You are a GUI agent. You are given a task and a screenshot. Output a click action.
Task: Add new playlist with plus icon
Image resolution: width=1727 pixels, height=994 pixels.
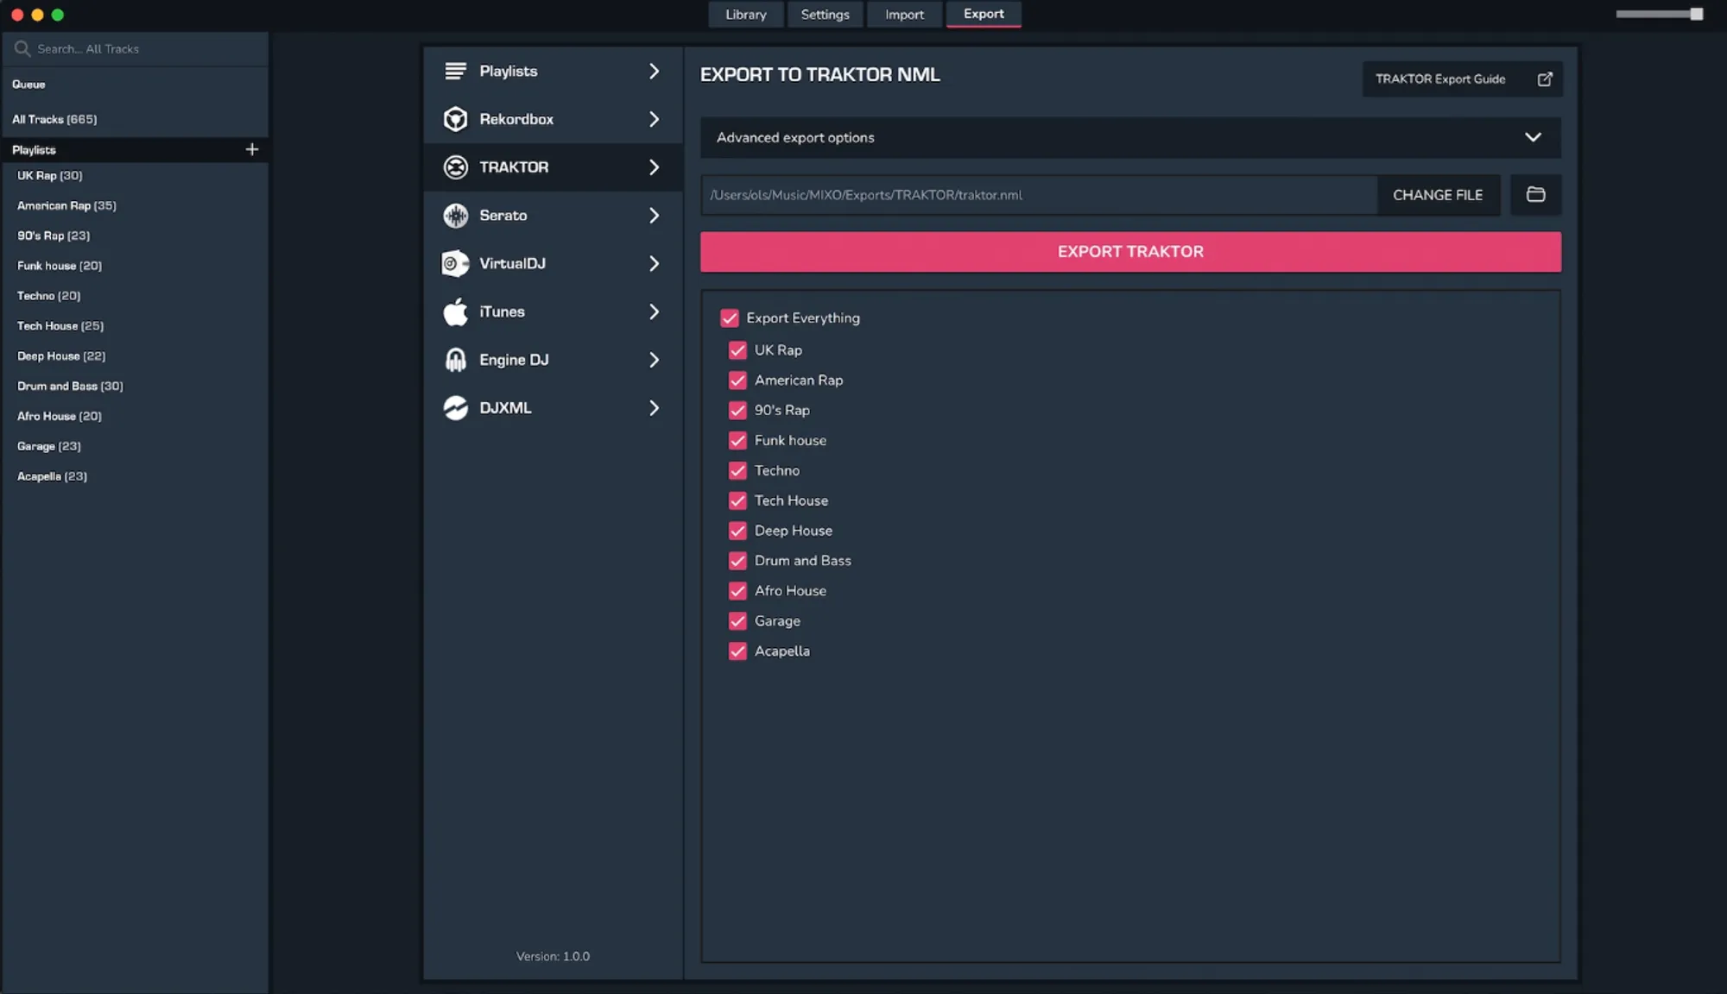pyautogui.click(x=251, y=149)
